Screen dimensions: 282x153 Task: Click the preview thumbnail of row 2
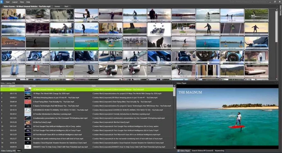tap(28, 93)
